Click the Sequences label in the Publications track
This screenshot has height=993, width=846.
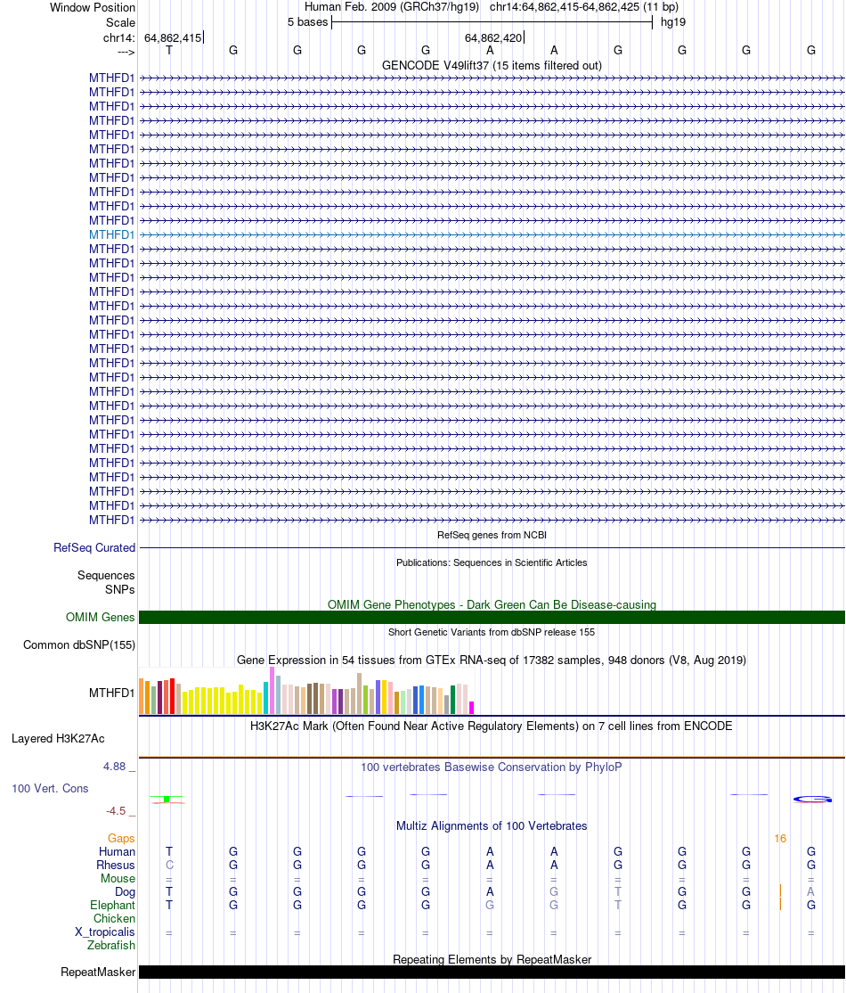[106, 575]
